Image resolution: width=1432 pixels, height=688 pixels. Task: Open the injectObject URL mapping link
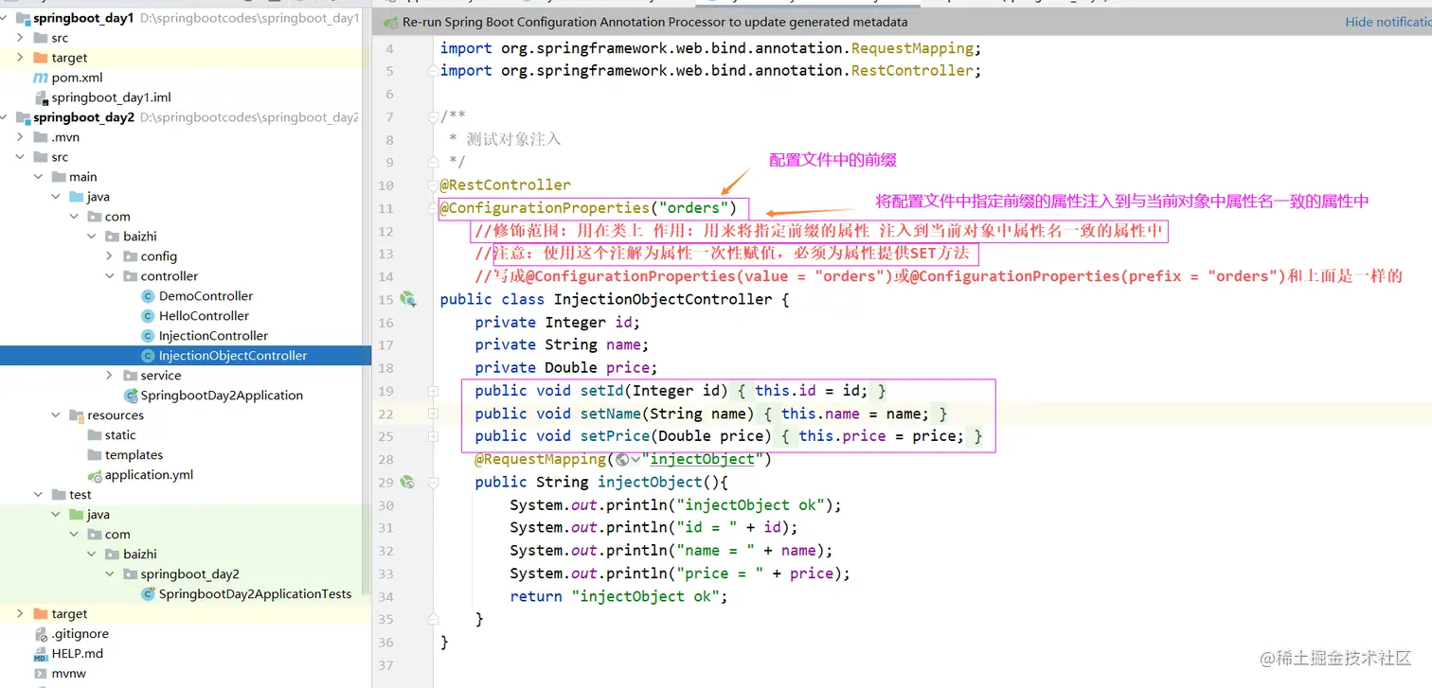click(x=702, y=459)
